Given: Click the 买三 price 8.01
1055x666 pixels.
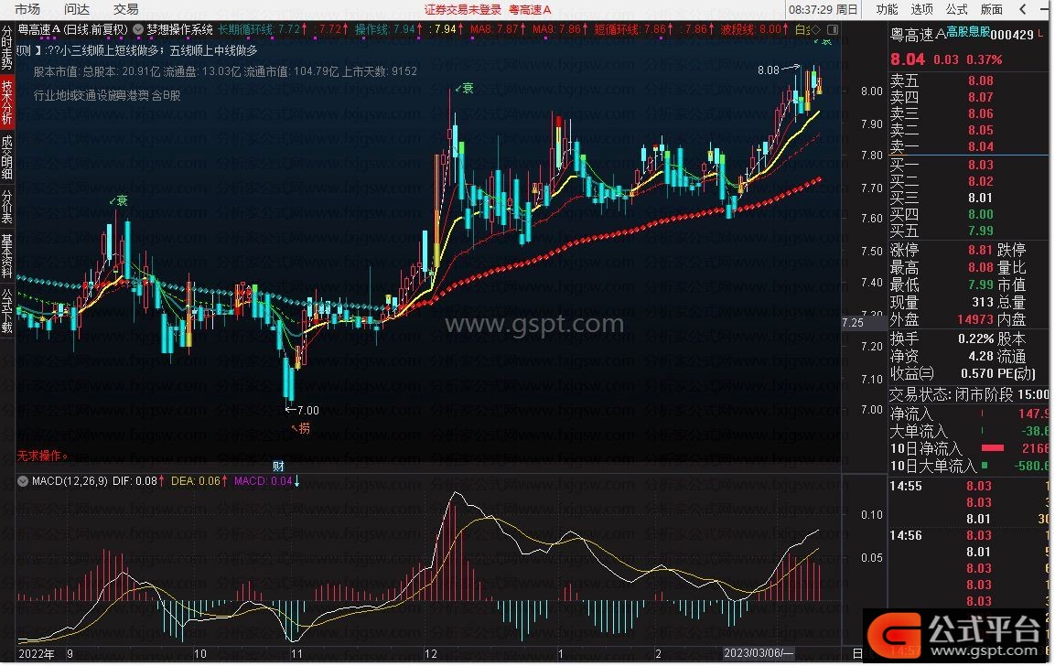Looking at the screenshot, I should [980, 198].
